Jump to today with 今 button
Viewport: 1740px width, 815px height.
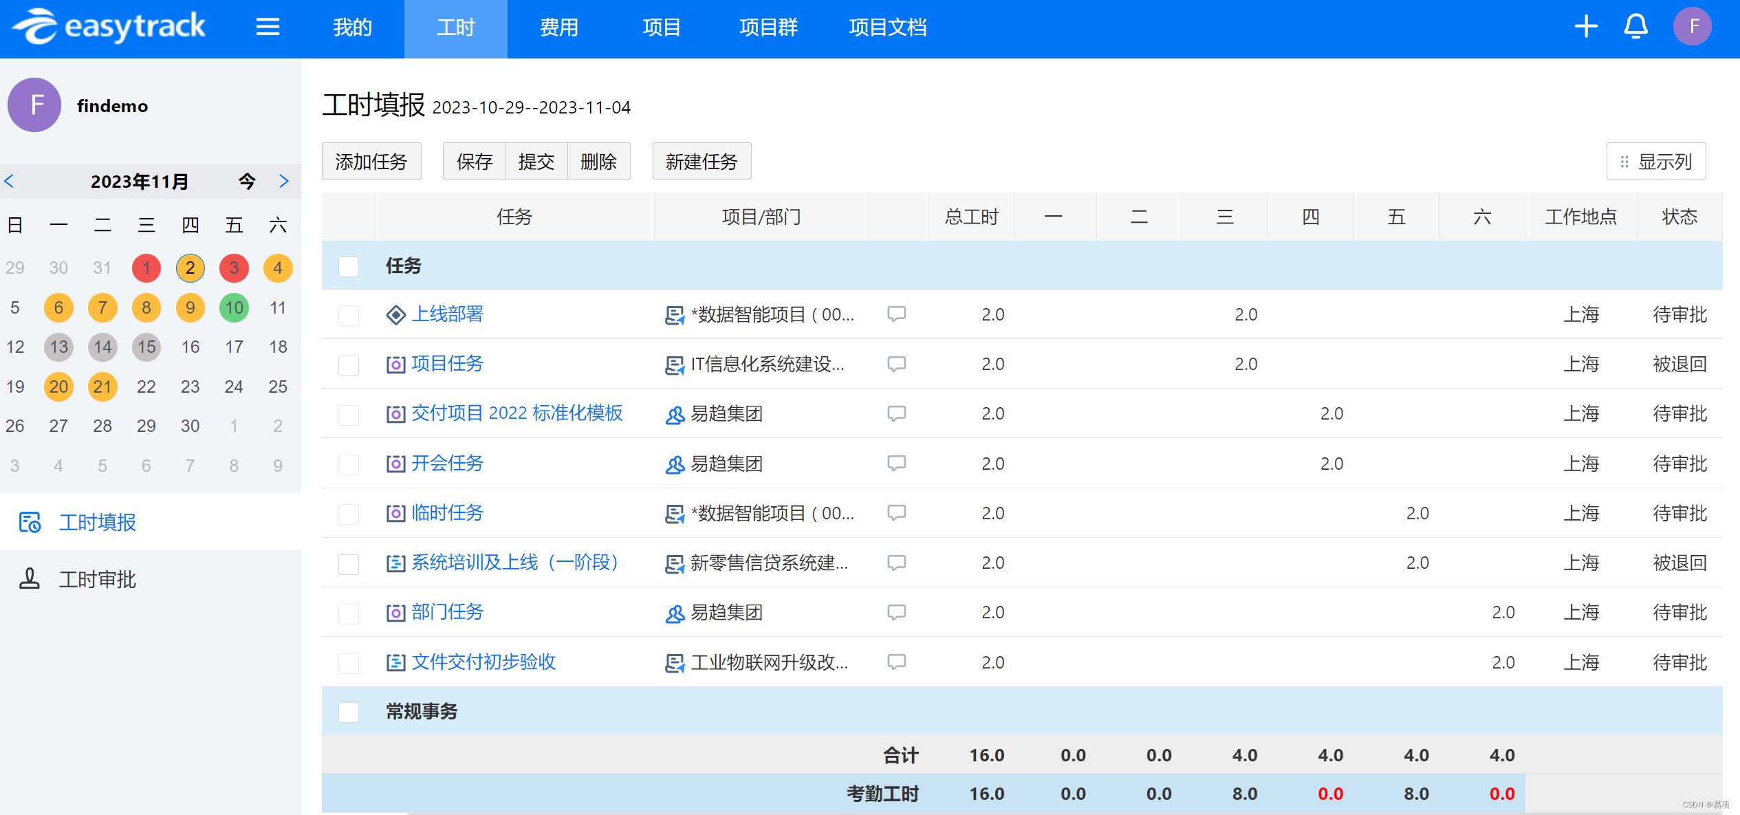tap(247, 181)
